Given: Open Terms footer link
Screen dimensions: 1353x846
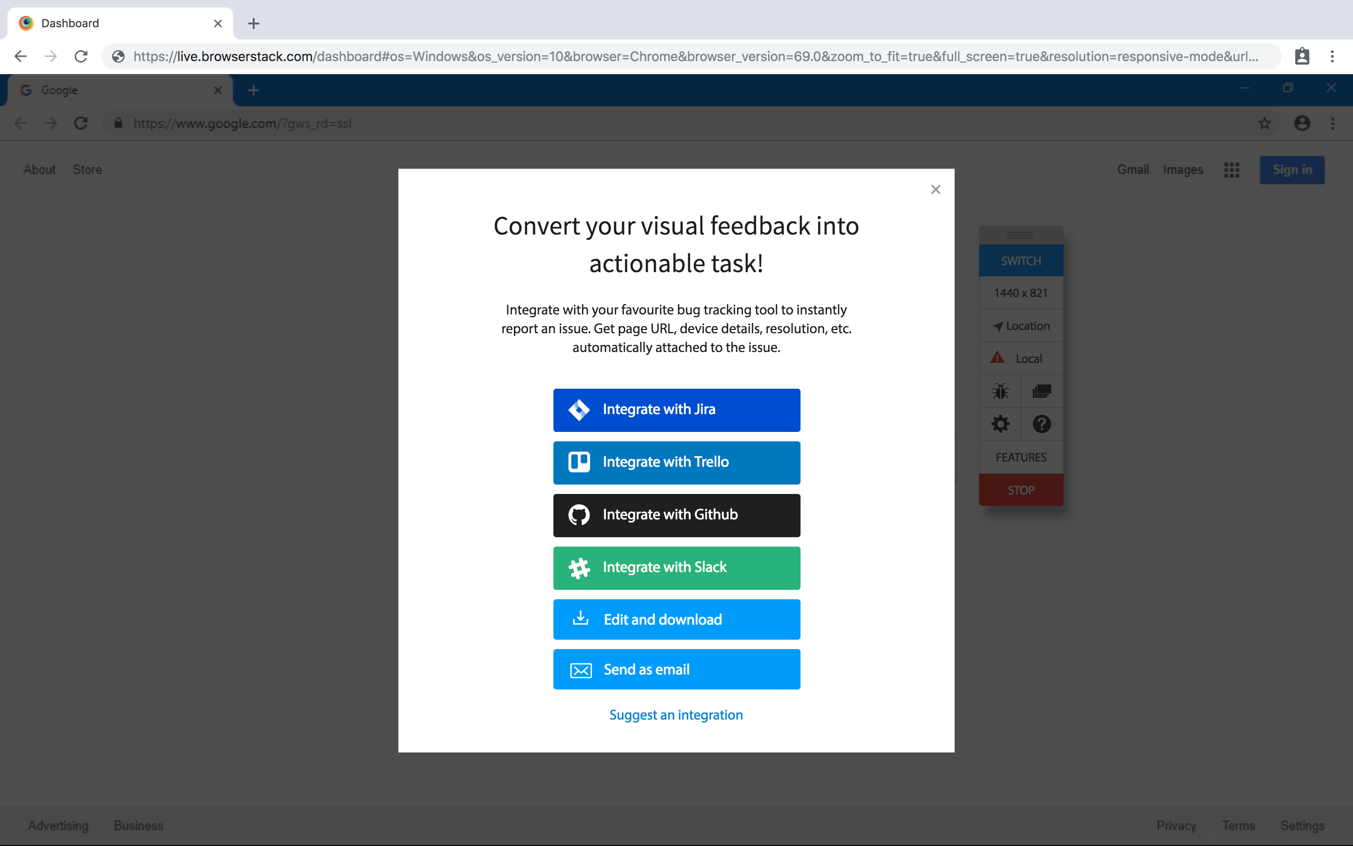Looking at the screenshot, I should pyautogui.click(x=1238, y=825).
